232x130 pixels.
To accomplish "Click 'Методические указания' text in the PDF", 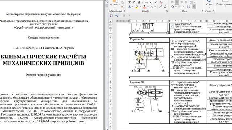I will (x=43, y=75).
